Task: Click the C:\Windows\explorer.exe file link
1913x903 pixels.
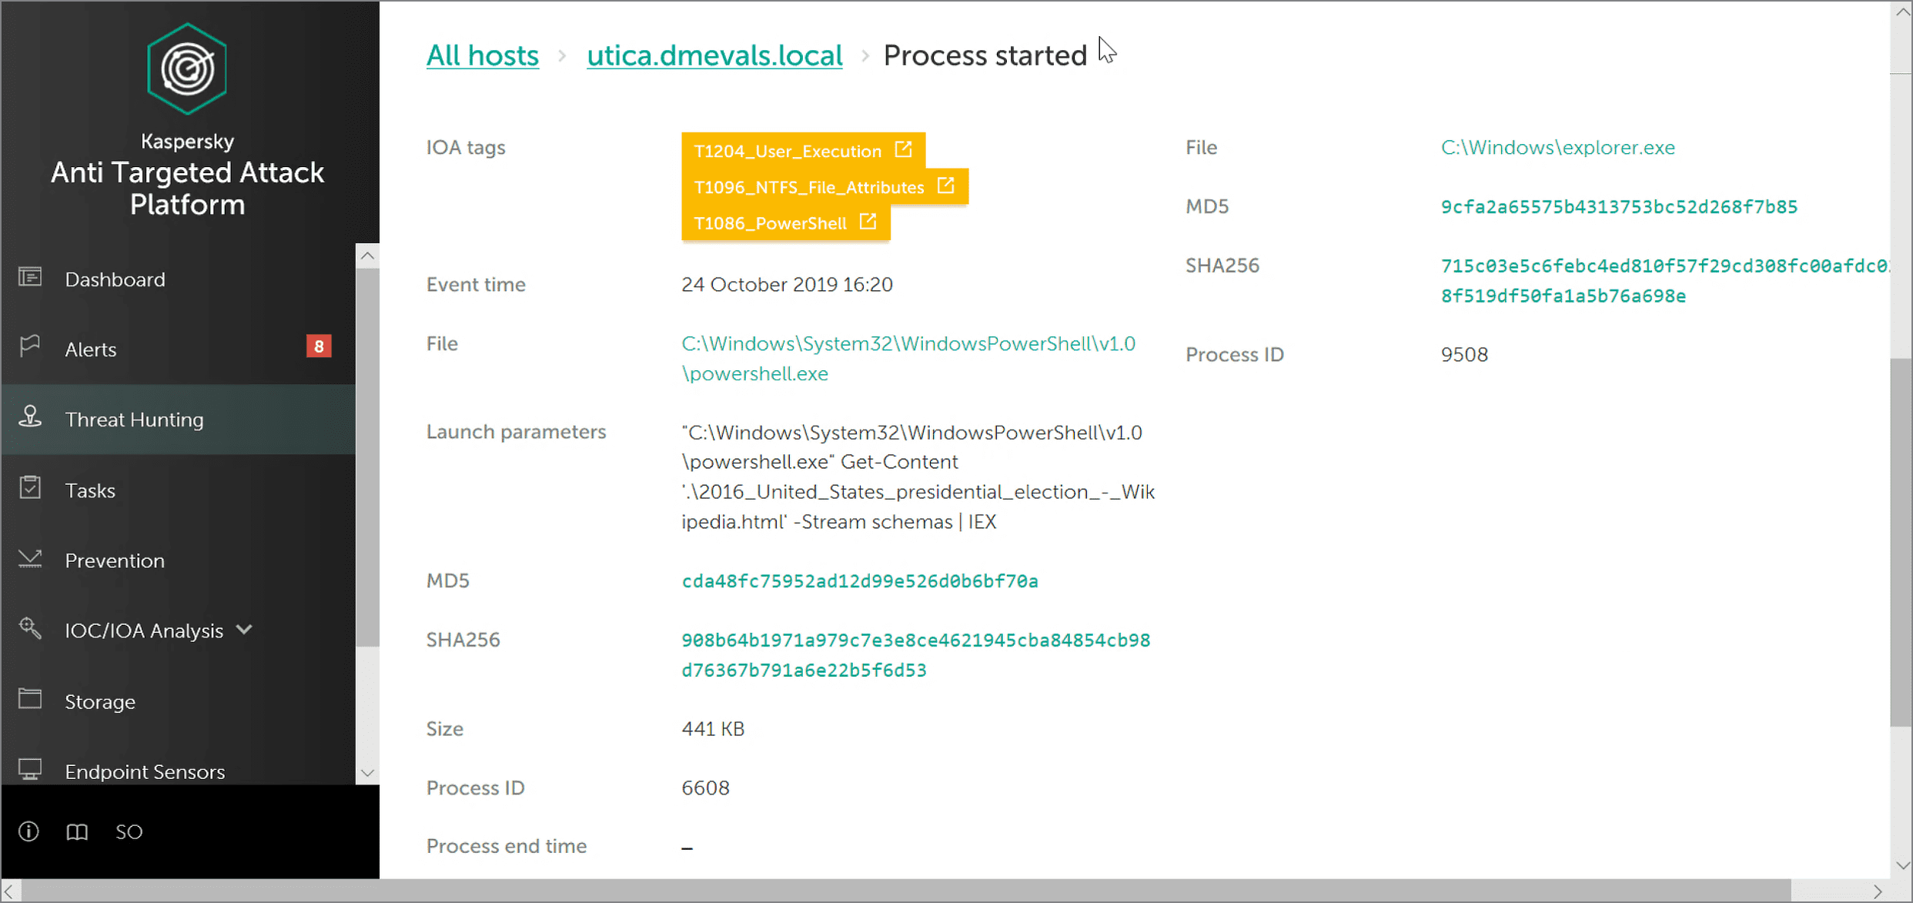Action: 1557,147
